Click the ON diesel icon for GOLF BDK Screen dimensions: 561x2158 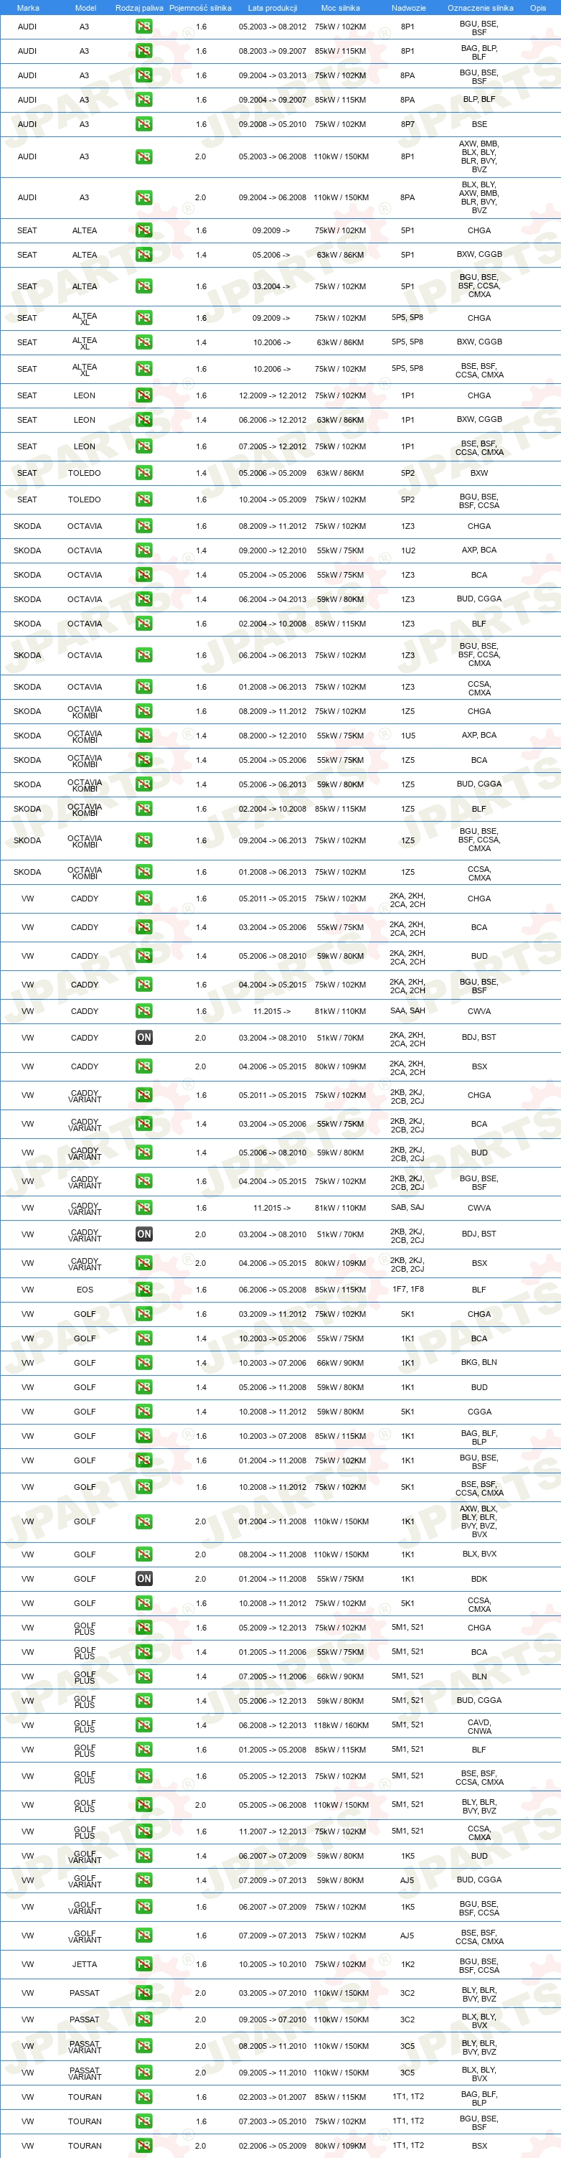point(144,1578)
